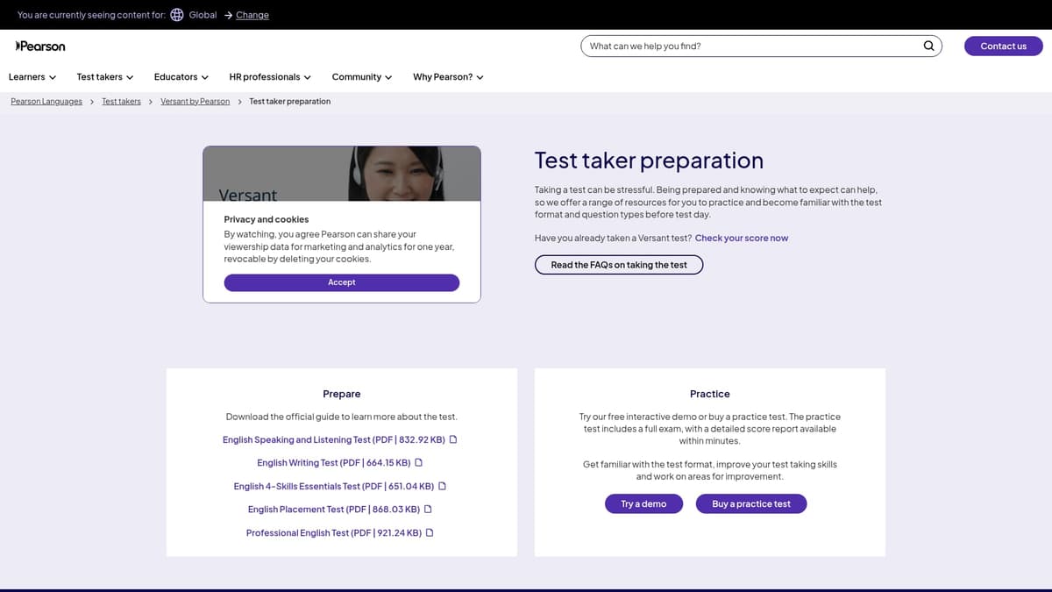Click Read the FAQs on taking the test

[619, 265]
